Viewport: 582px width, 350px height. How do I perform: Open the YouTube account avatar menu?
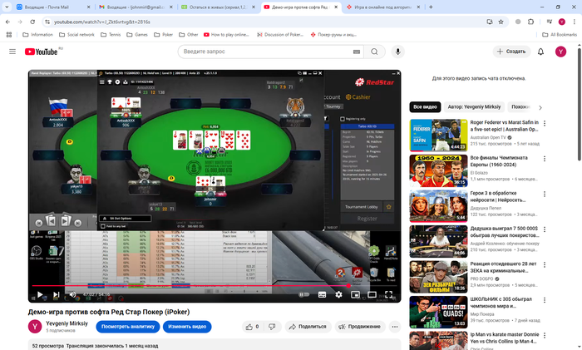[x=560, y=52]
